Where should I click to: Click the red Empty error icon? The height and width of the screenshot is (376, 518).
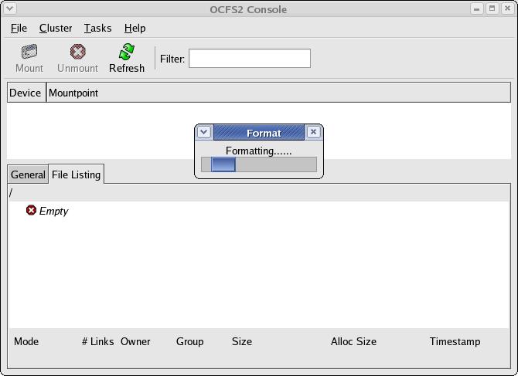(31, 210)
